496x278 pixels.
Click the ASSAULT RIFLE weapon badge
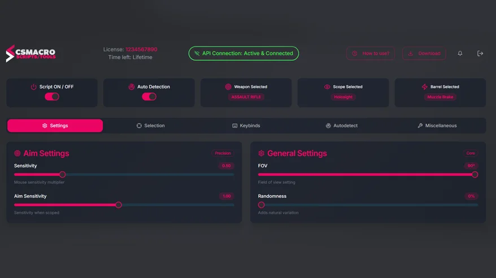pos(246,97)
